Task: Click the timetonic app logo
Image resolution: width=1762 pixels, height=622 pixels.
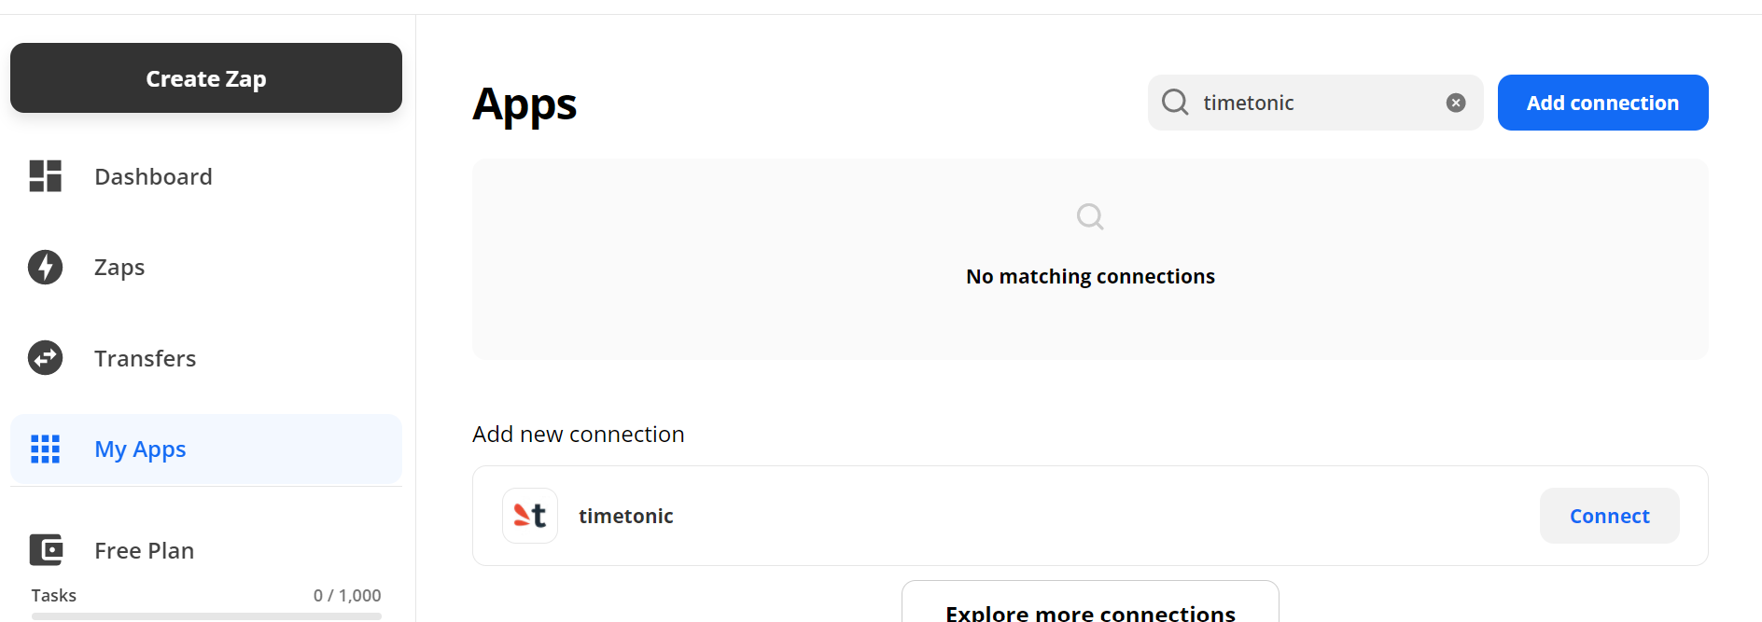Action: pos(530,516)
